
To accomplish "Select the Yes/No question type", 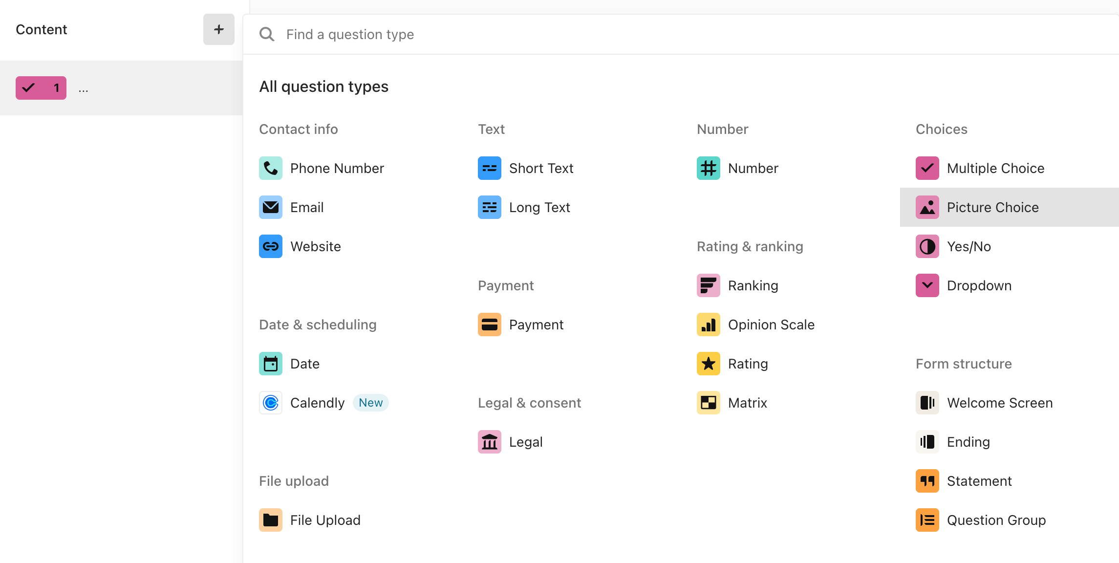I will [x=1010, y=246].
